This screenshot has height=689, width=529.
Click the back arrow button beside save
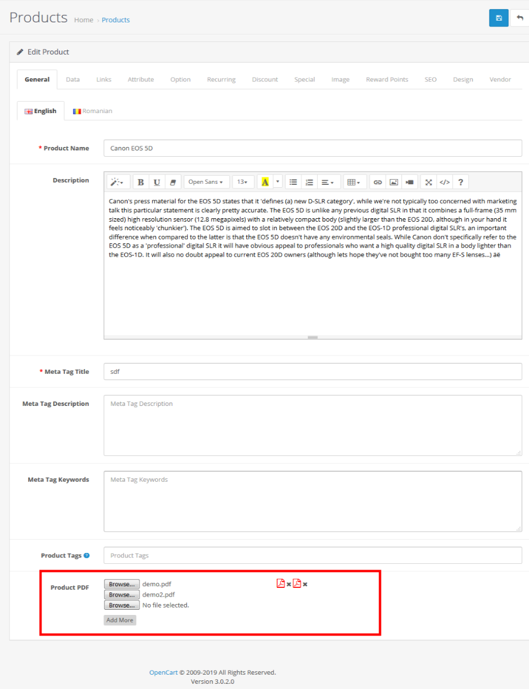(520, 18)
